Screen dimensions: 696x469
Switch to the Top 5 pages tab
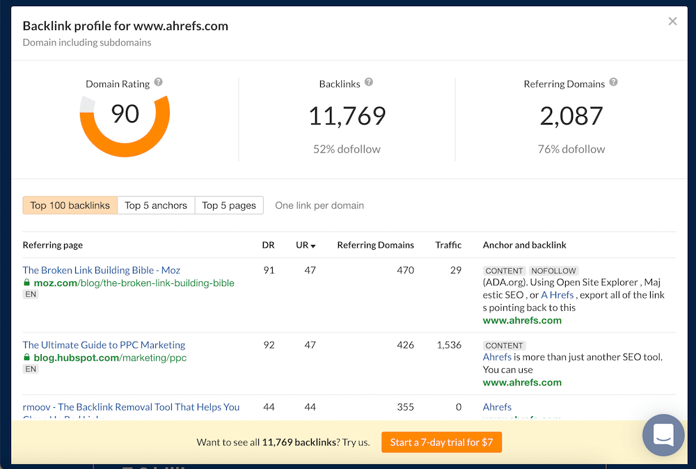click(229, 205)
